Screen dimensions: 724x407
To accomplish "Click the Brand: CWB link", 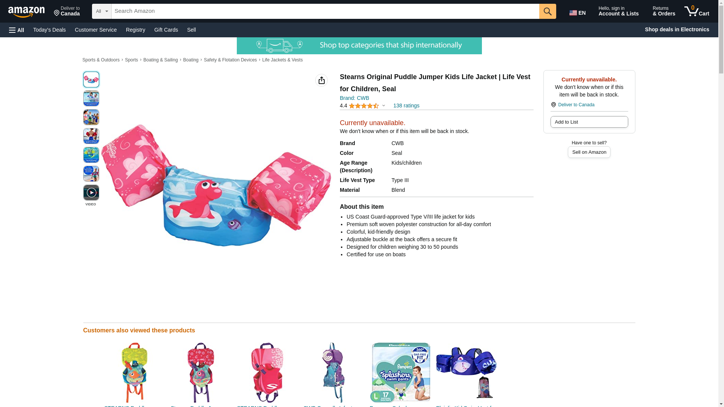I will (x=354, y=98).
